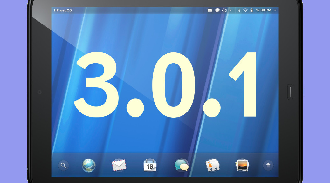Tap the battery status icon

252,10
